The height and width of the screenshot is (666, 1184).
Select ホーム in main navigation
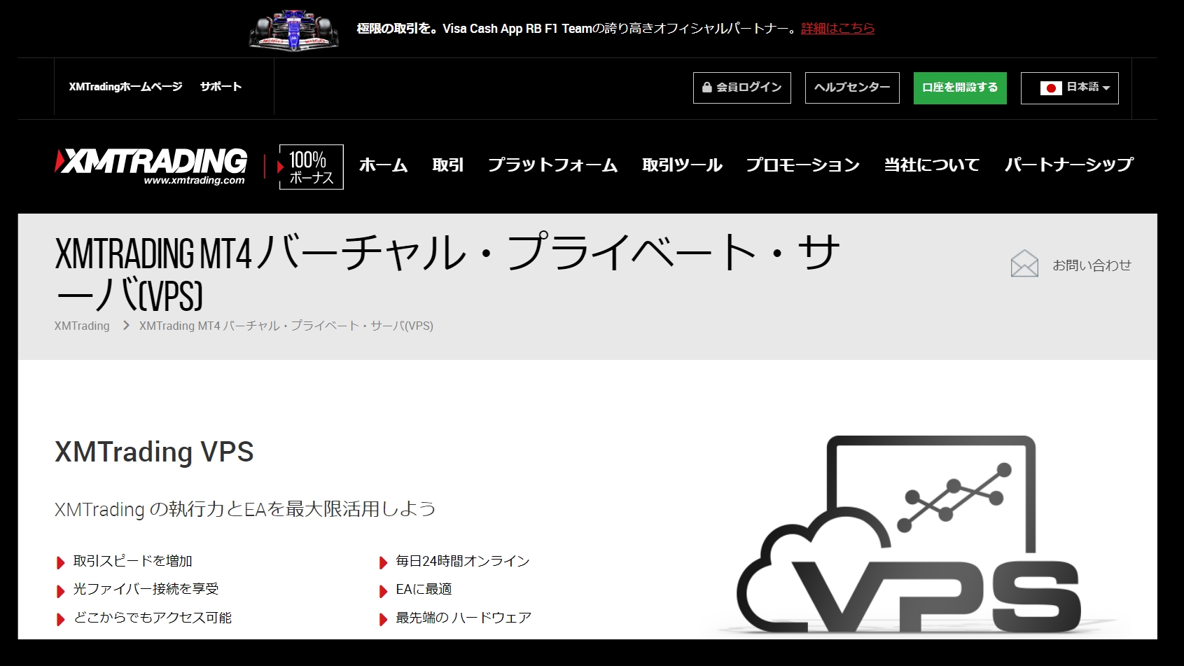click(x=383, y=165)
